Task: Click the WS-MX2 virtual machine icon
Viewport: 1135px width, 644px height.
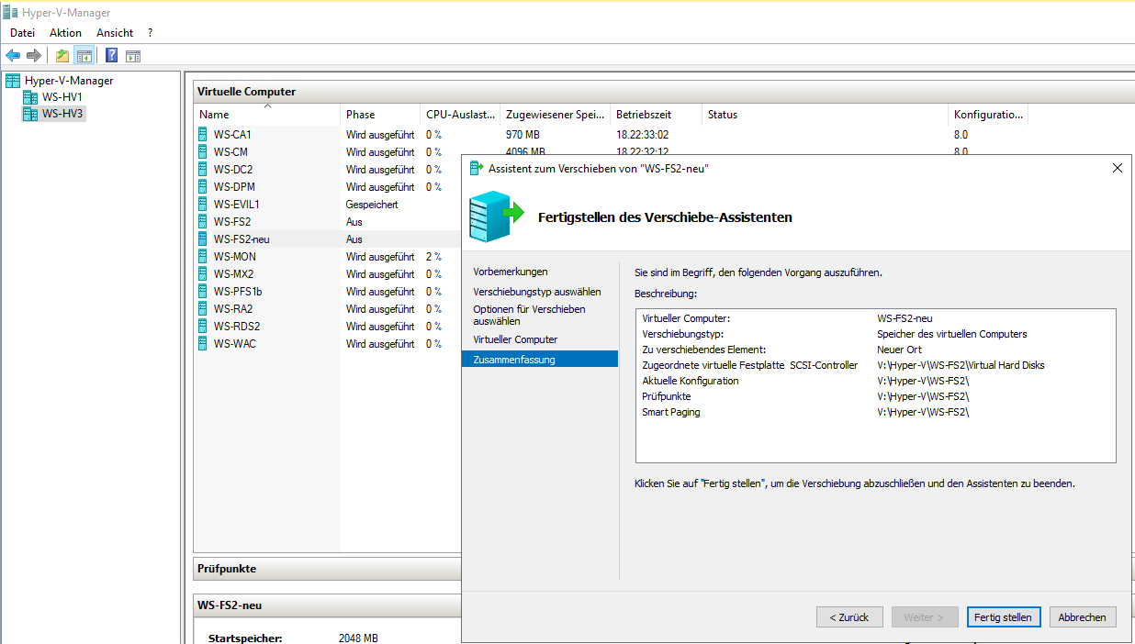Action: tap(203, 274)
